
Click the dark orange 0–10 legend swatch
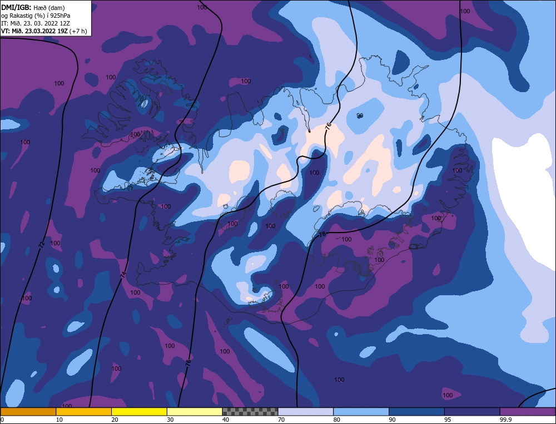[x=28, y=412]
